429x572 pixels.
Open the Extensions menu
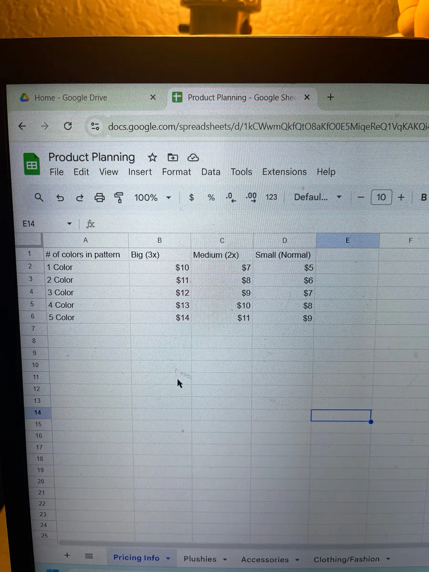pos(285,172)
